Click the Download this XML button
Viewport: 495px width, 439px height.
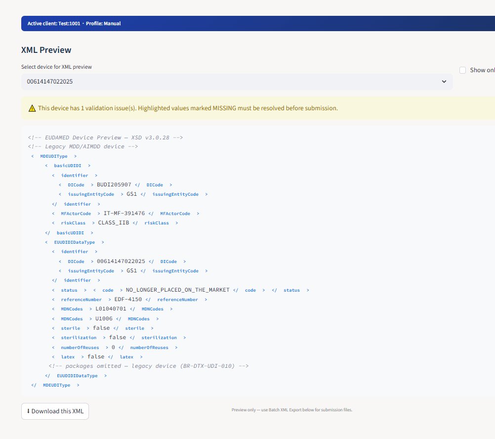tap(55, 411)
